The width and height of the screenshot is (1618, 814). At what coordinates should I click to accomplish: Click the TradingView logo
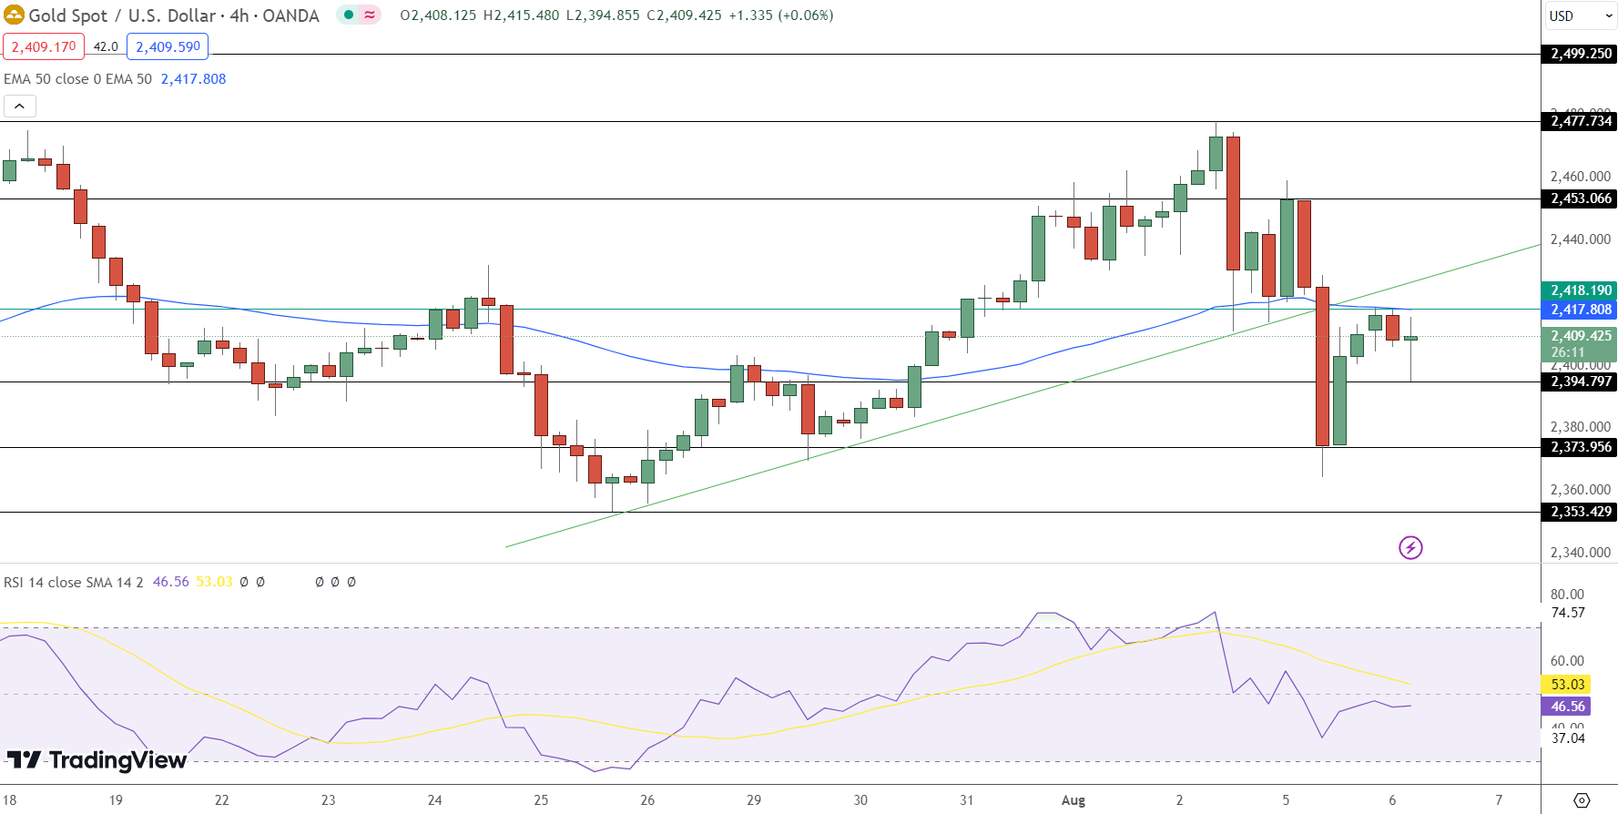(x=97, y=760)
